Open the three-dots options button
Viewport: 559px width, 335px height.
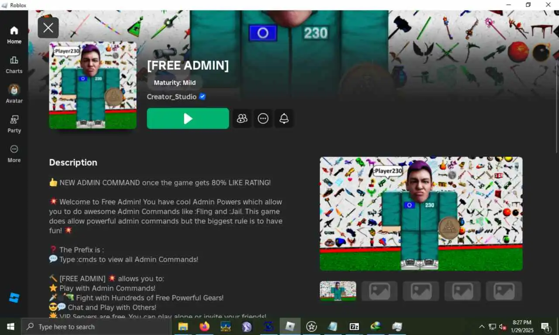[x=263, y=119]
